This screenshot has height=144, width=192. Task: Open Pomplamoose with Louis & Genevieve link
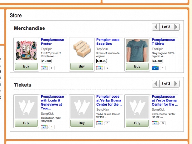pos(52,102)
